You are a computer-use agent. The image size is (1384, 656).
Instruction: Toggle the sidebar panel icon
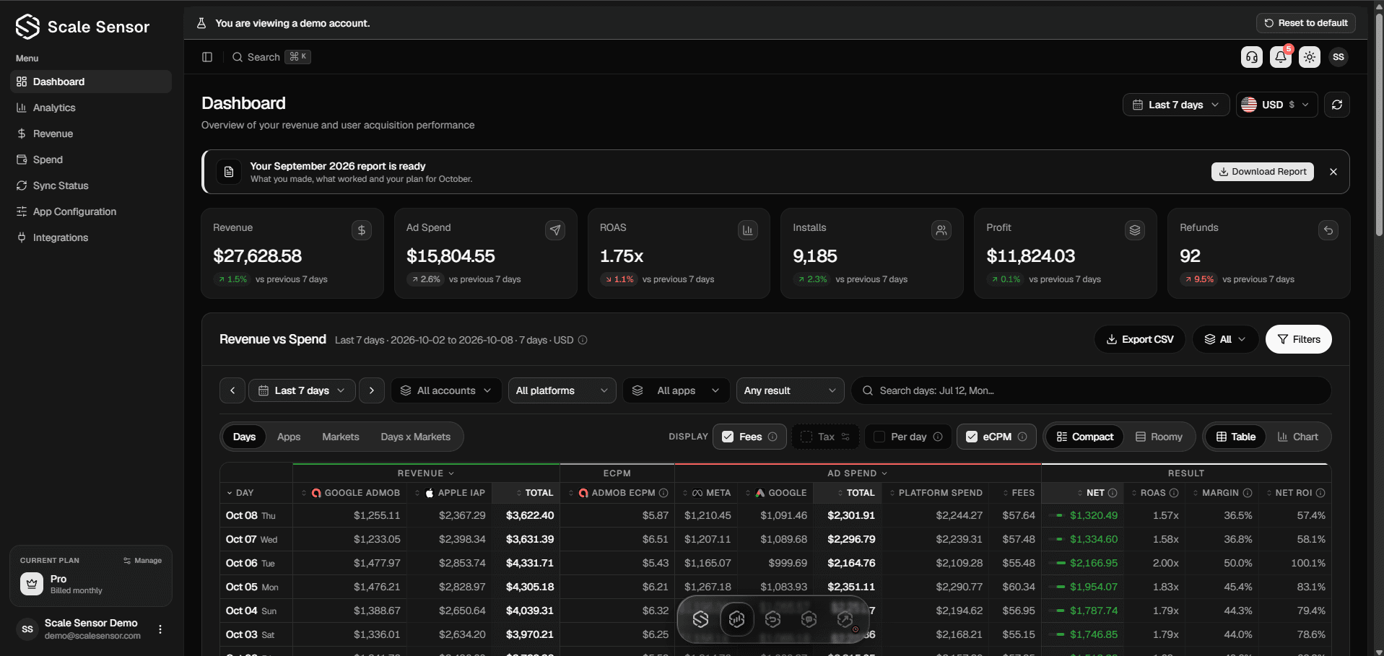tap(207, 57)
